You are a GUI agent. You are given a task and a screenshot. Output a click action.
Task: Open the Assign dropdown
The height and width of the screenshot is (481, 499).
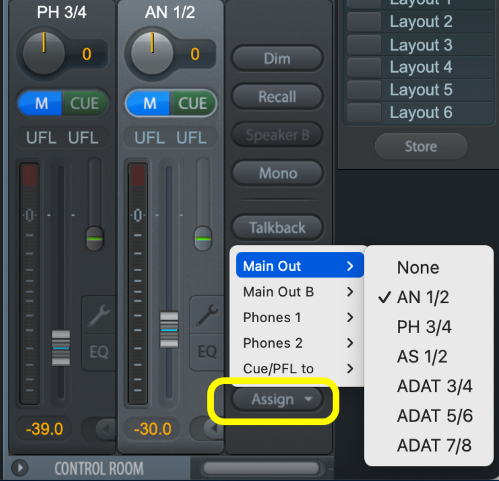(277, 400)
